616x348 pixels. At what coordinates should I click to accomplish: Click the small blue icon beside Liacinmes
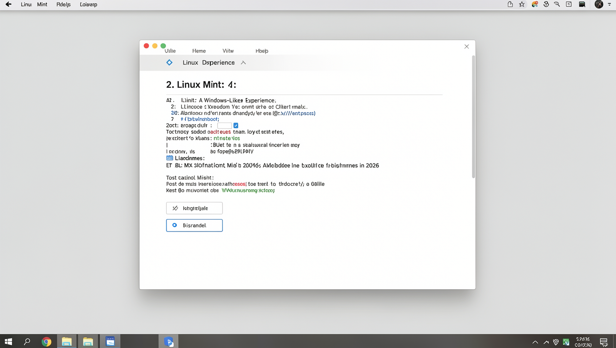tap(170, 158)
